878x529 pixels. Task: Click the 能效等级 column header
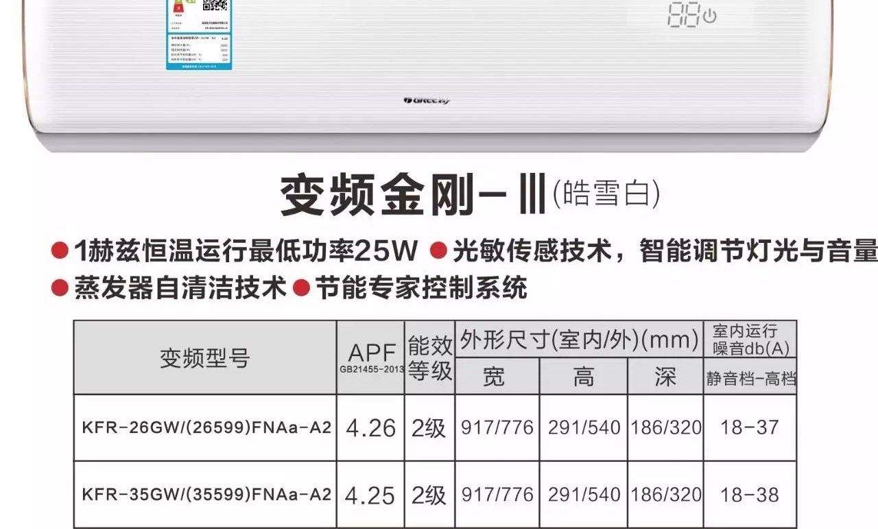pyautogui.click(x=430, y=357)
